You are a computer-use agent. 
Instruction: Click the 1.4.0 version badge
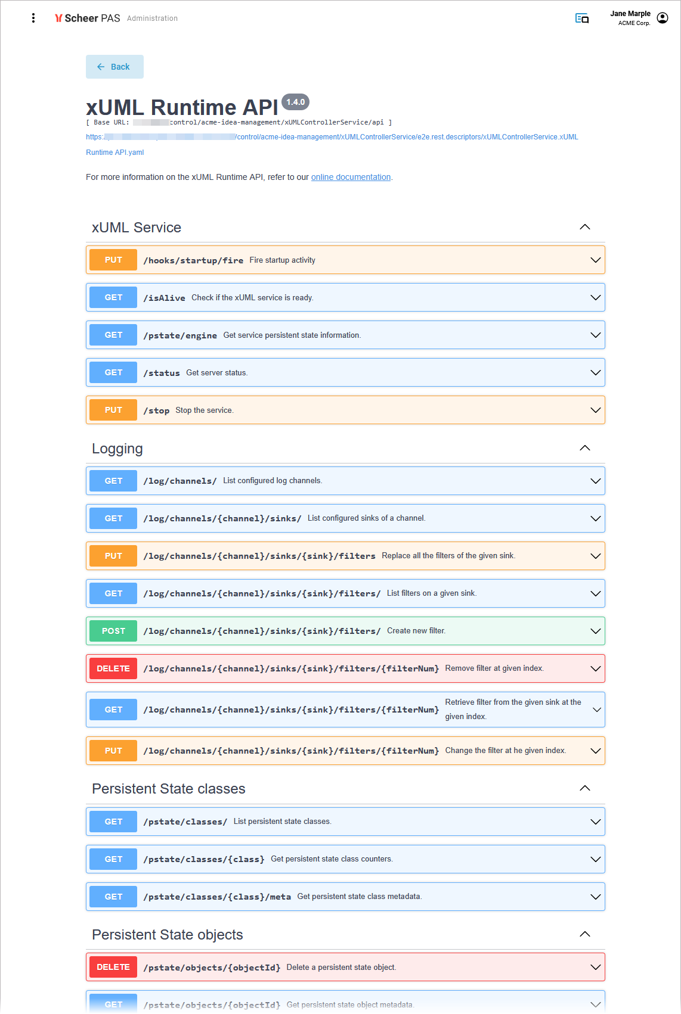pyautogui.click(x=295, y=102)
